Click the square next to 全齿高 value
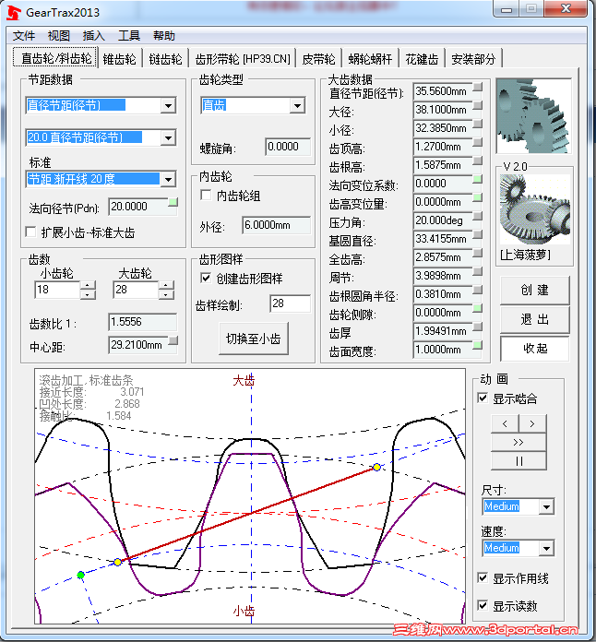The image size is (596, 642). 477,253
